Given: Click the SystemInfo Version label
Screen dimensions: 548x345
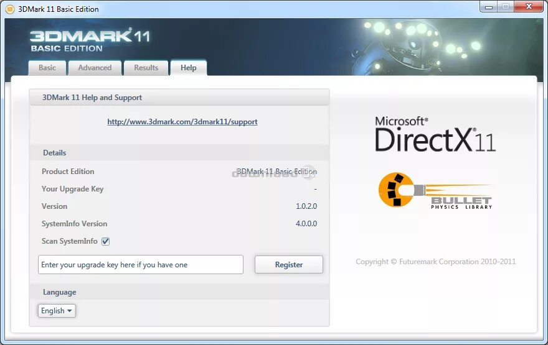Looking at the screenshot, I should pyautogui.click(x=74, y=224).
